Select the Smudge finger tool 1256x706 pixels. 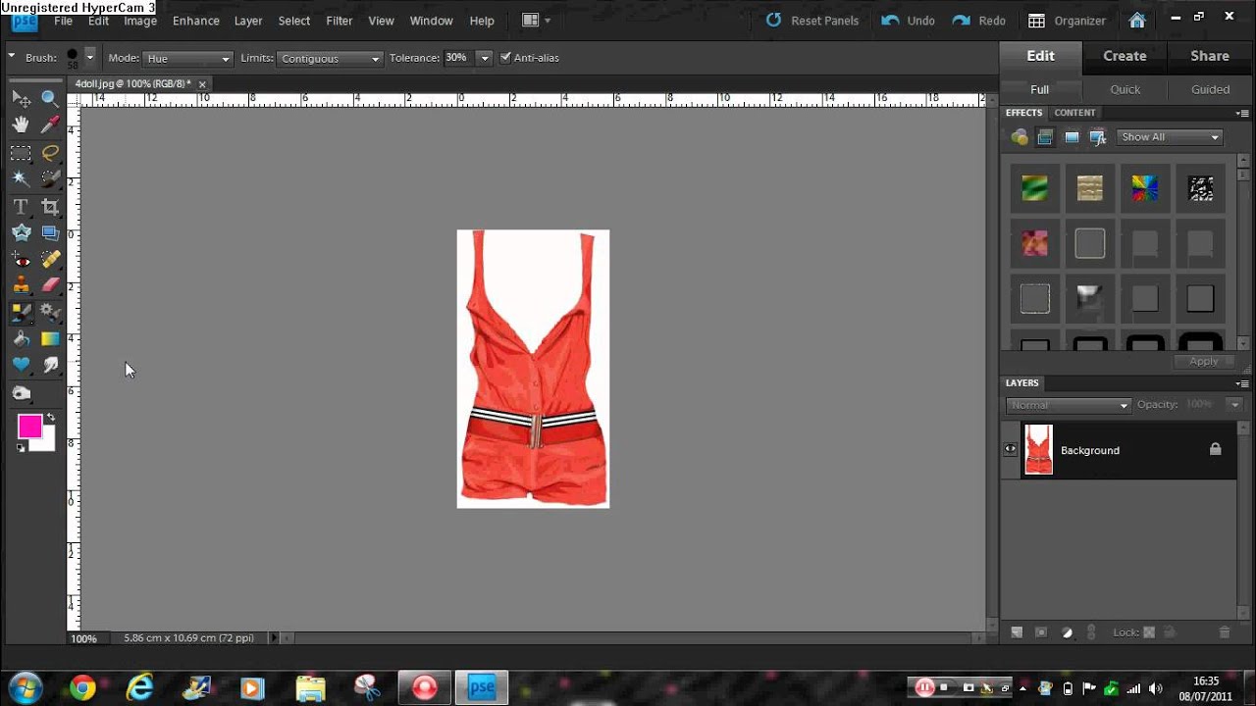pos(50,365)
